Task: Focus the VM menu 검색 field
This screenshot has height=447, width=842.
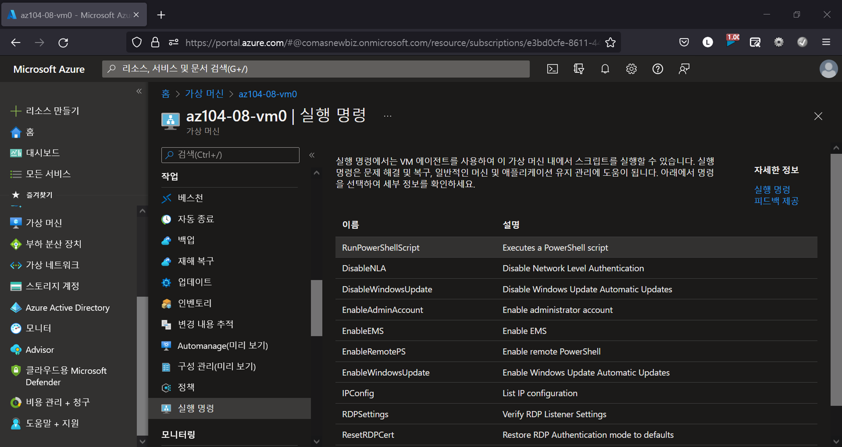Action: tap(230, 155)
